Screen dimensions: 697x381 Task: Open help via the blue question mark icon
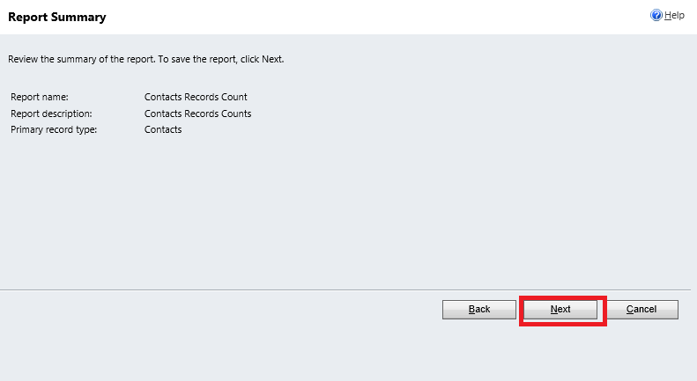(656, 15)
